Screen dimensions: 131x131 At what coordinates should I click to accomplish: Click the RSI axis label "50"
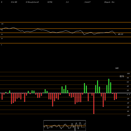click(x=2, y=34)
